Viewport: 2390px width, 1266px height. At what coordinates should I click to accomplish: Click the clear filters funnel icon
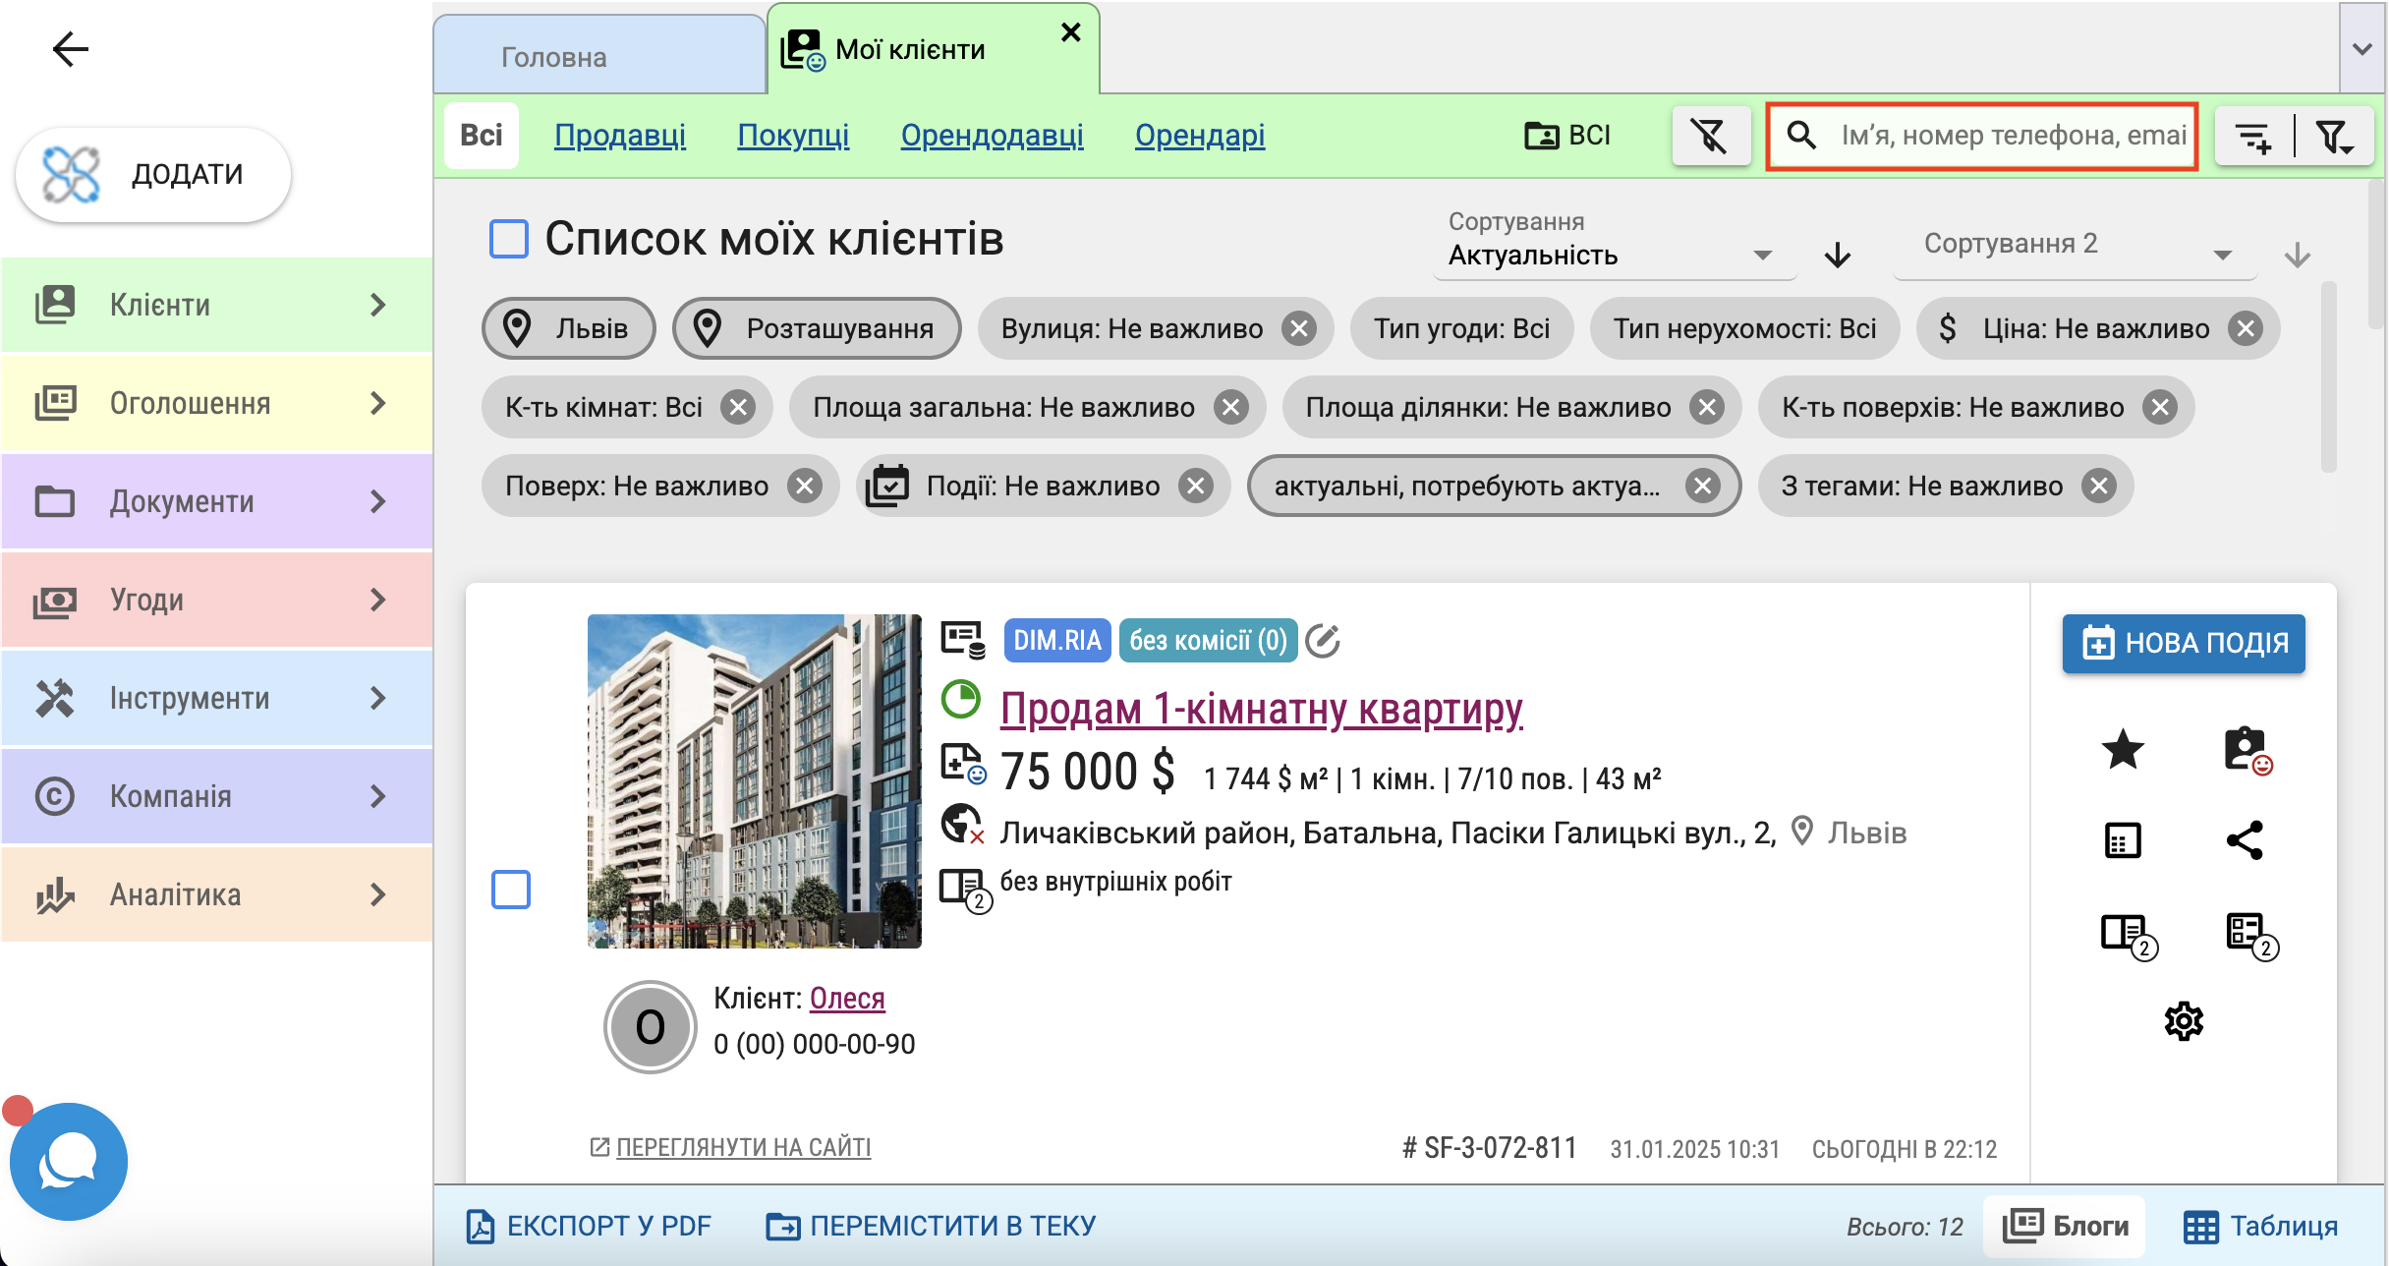[1710, 136]
